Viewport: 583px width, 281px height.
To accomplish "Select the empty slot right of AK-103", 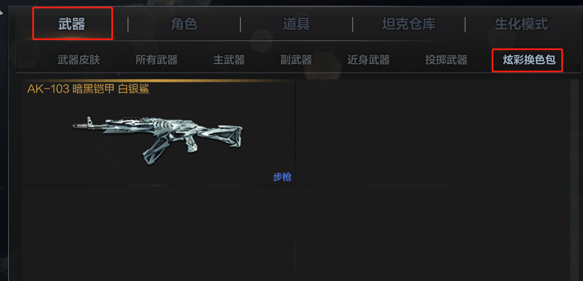I will 433,132.
